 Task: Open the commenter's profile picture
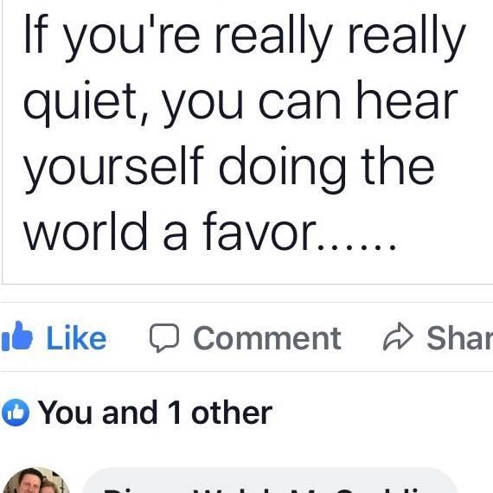(36, 480)
